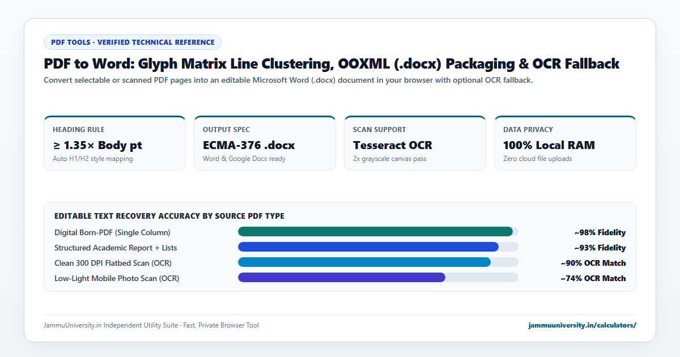Click the 'Tesseract OCR' value
The width and height of the screenshot is (680, 357).
(x=393, y=145)
